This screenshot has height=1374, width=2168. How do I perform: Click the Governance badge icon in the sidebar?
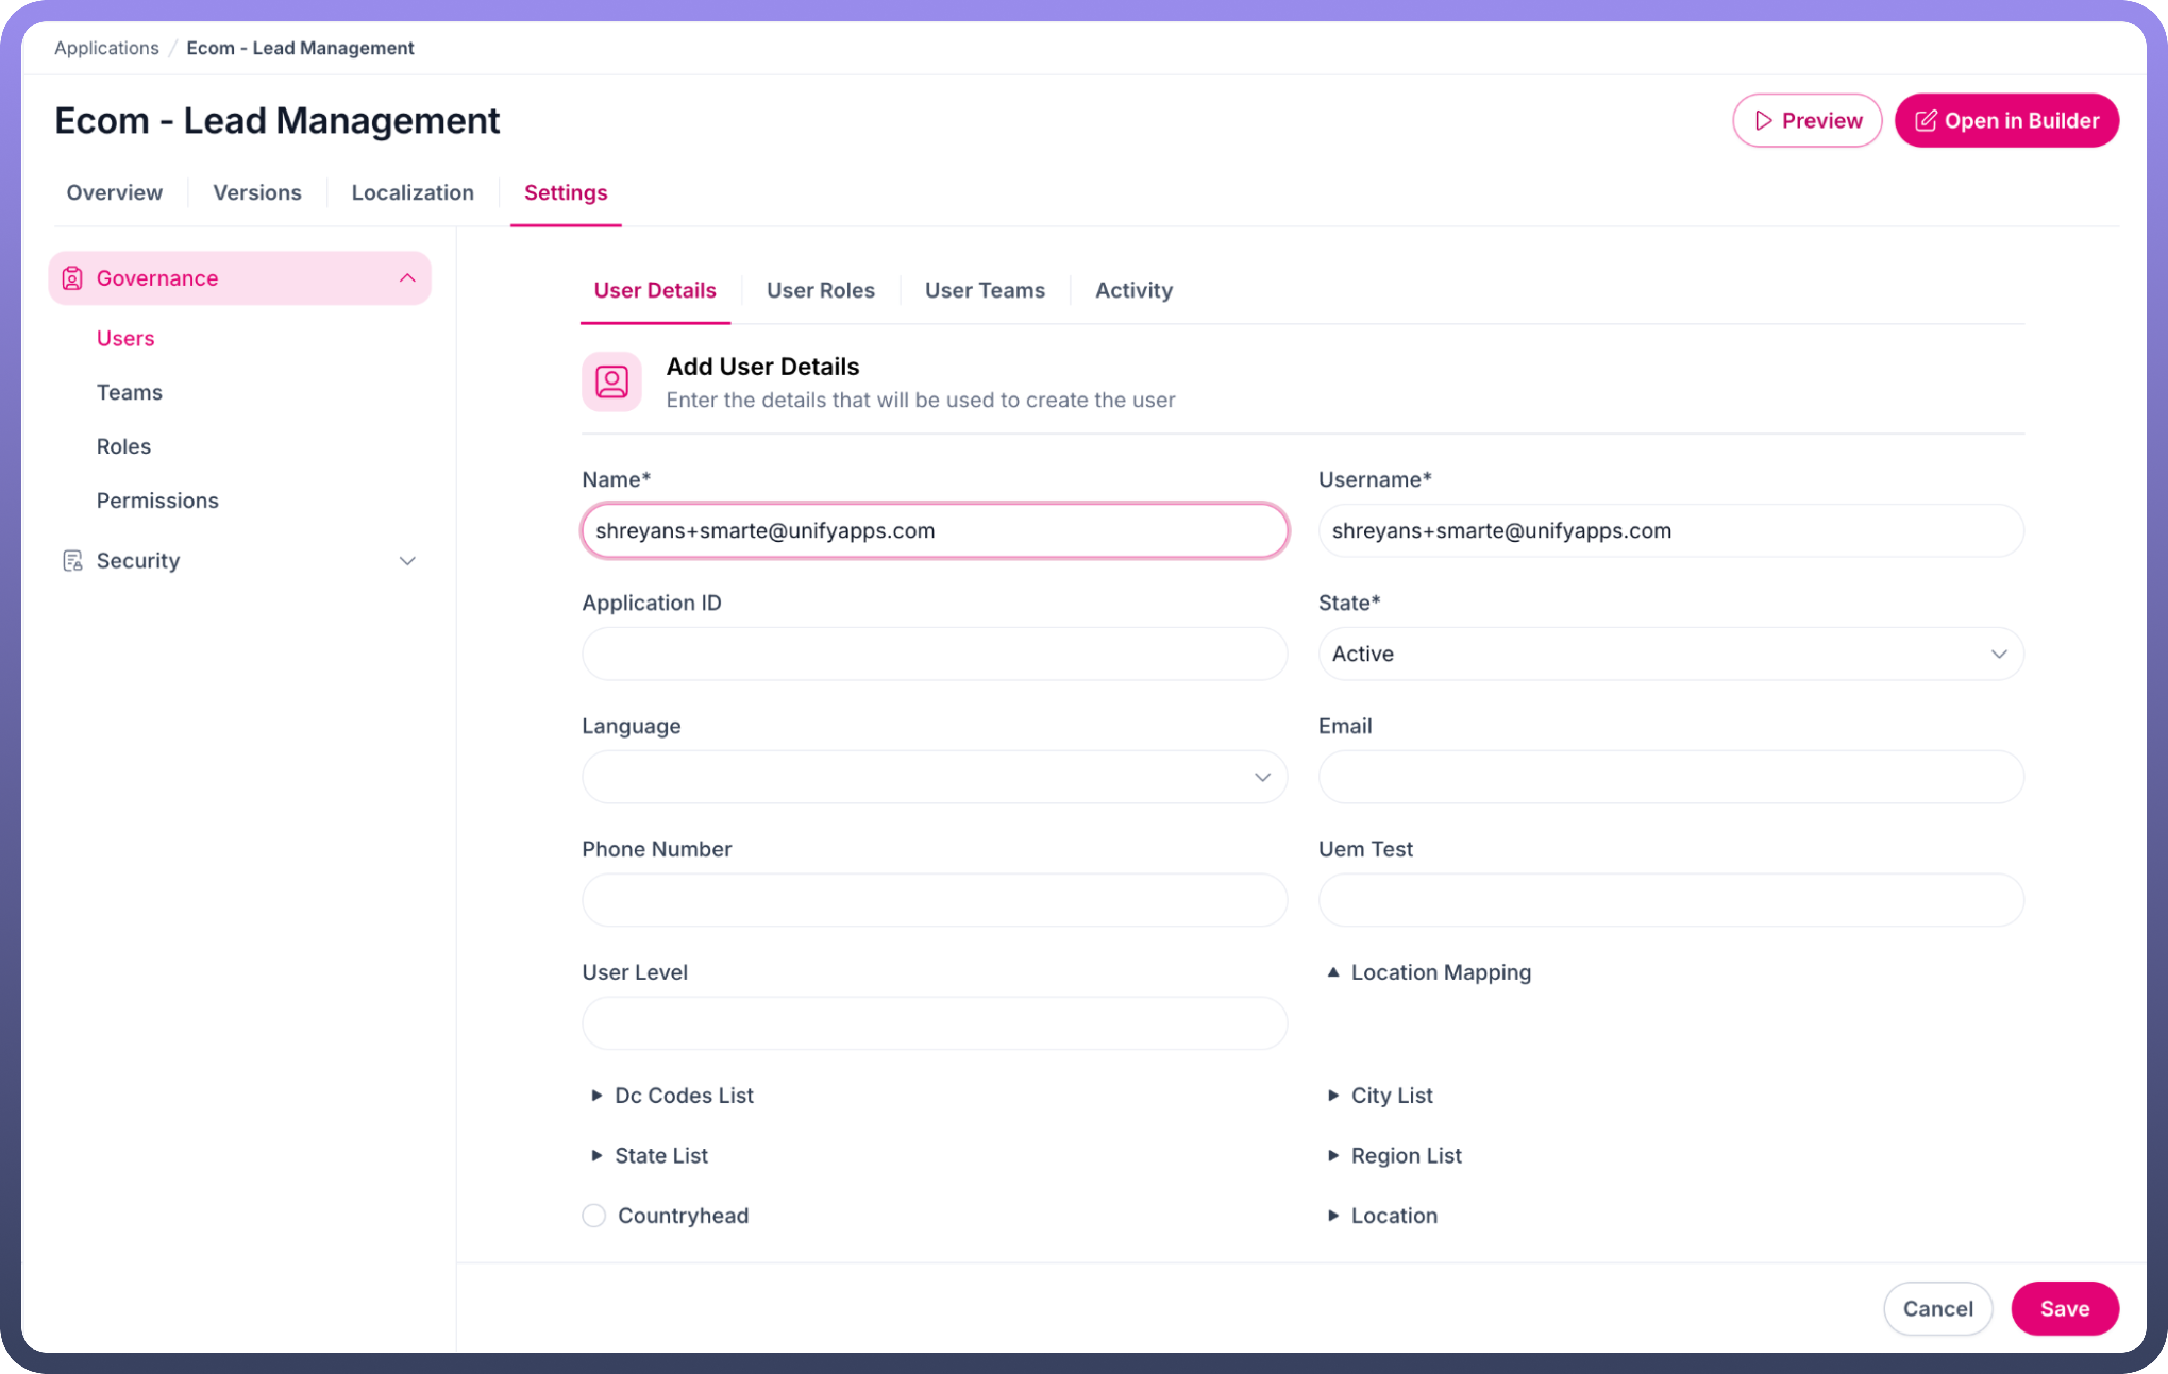pos(72,278)
